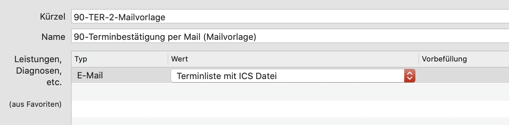509x125 pixels.
Task: Click the Kürzel label
Action: click(x=53, y=17)
